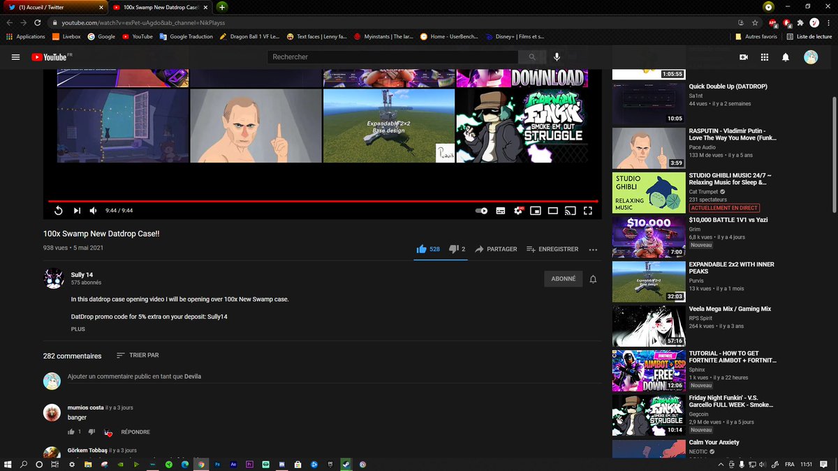Cast the video to a TV

(571, 210)
